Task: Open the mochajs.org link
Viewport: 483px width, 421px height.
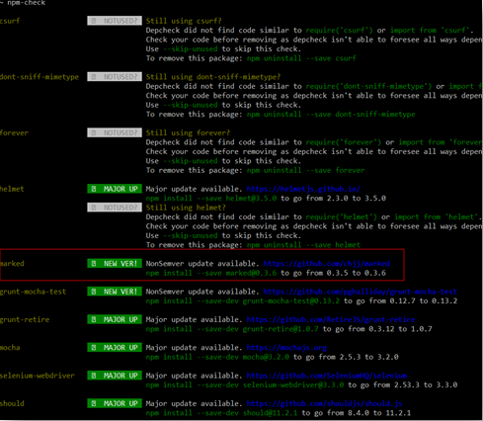Action: coord(286,348)
